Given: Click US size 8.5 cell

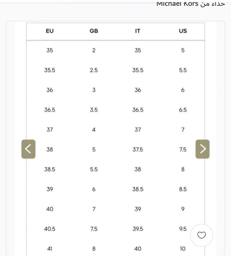Looking at the screenshot, I should pyautogui.click(x=183, y=189).
